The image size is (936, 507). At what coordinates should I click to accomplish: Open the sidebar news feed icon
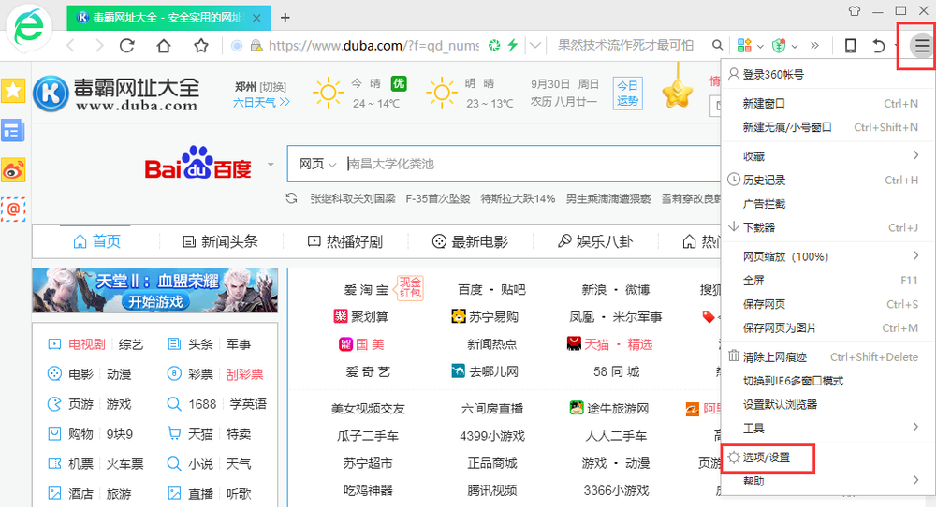(13, 130)
